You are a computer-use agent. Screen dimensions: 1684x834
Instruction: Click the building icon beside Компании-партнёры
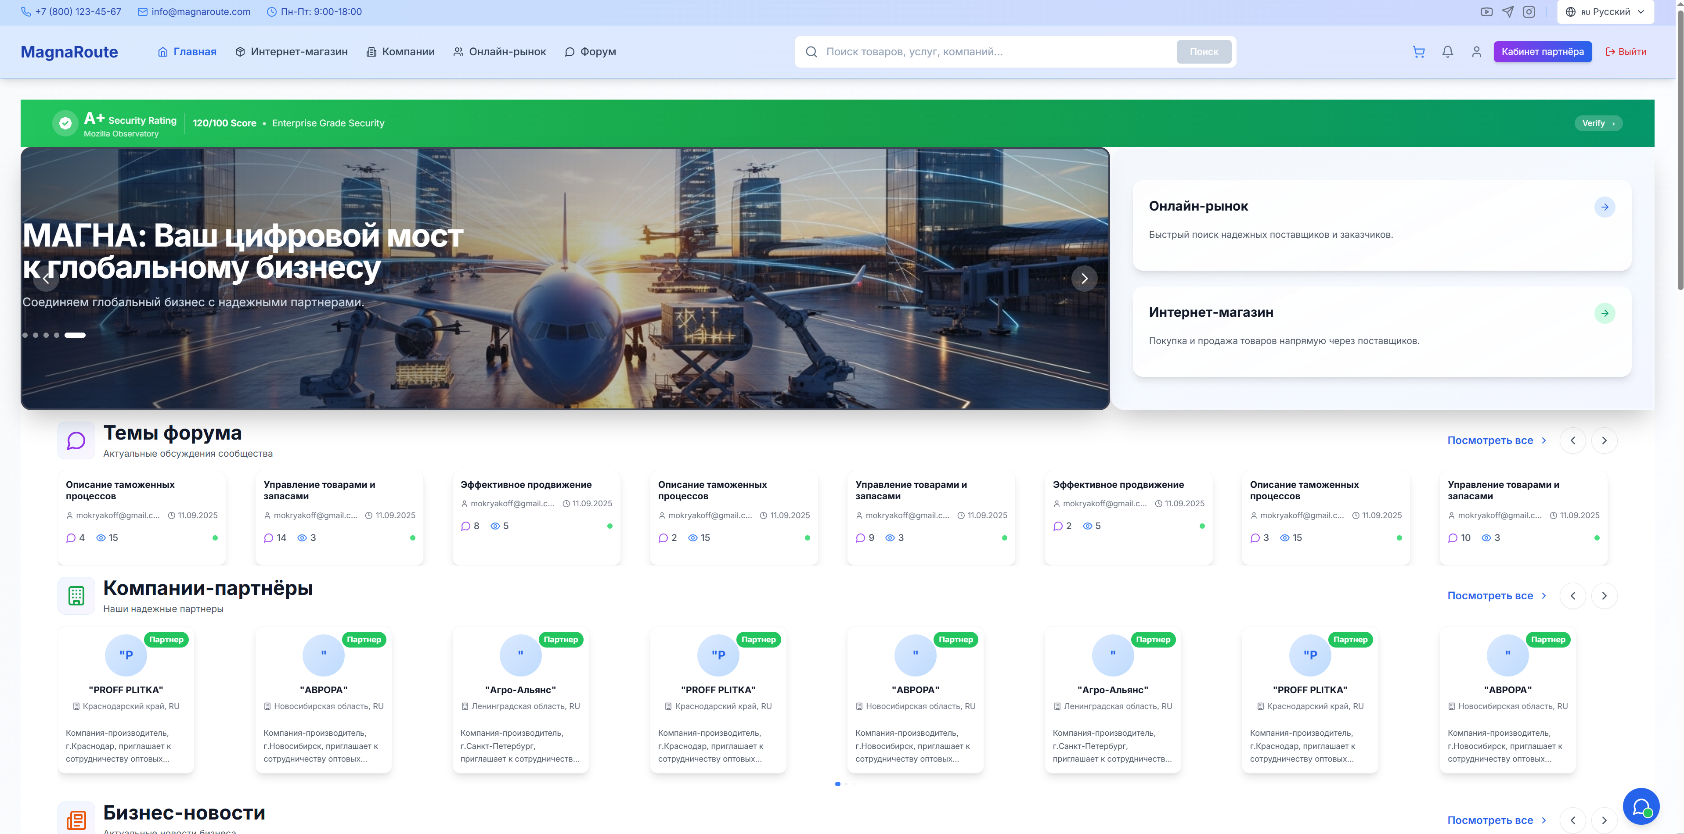click(76, 596)
